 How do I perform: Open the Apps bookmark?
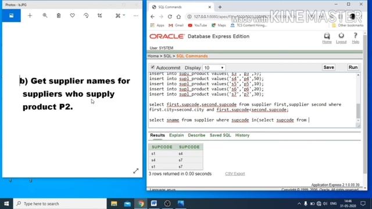point(158,26)
